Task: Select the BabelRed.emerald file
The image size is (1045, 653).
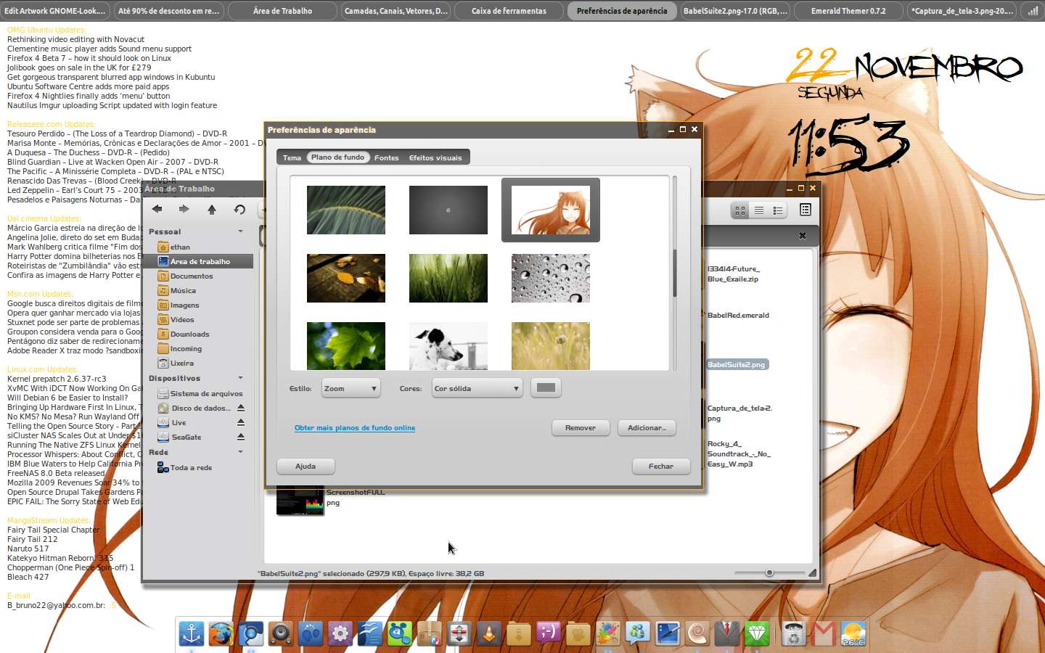Action: point(738,315)
